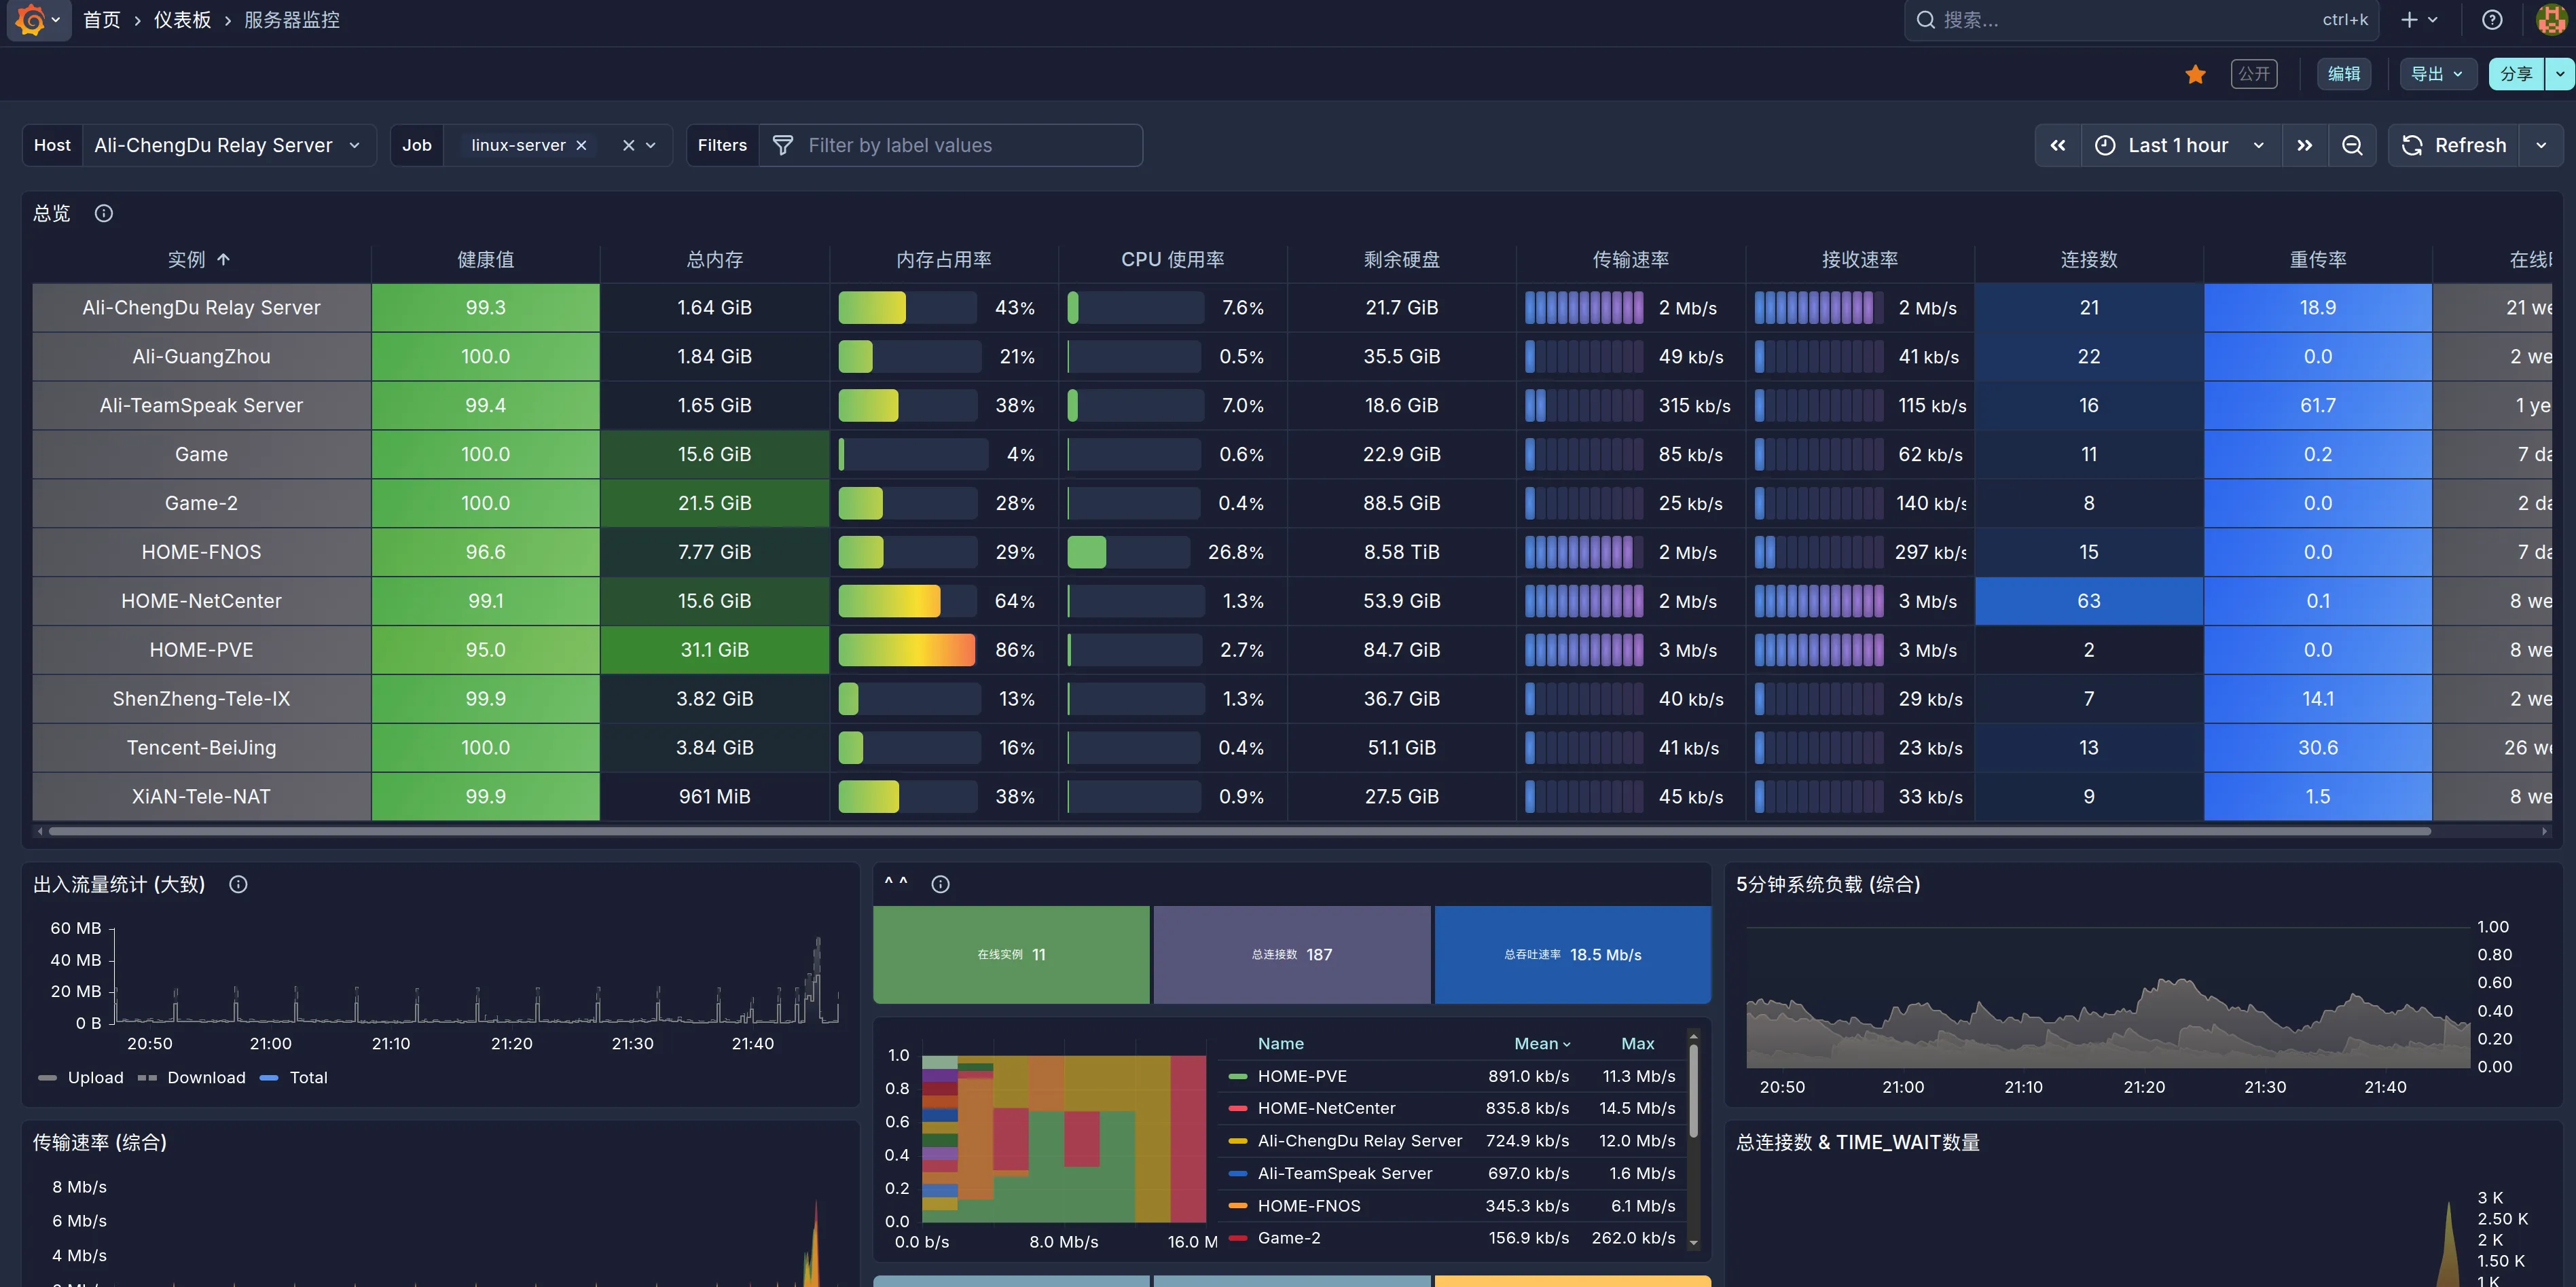Expand the Last 1 hour time picker

click(x=2179, y=146)
